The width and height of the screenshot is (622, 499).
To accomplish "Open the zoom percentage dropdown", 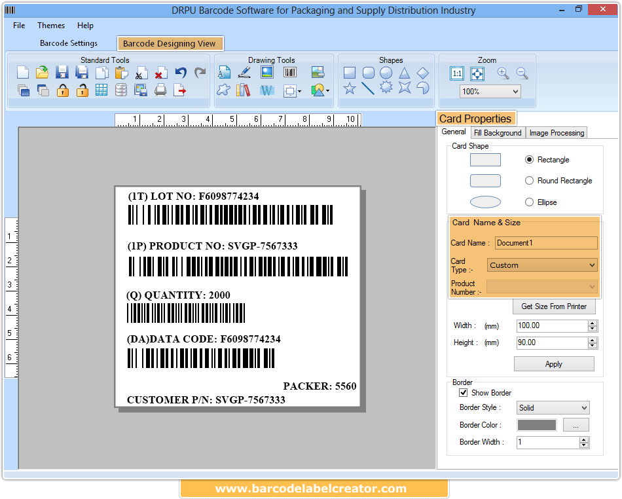I will [515, 92].
